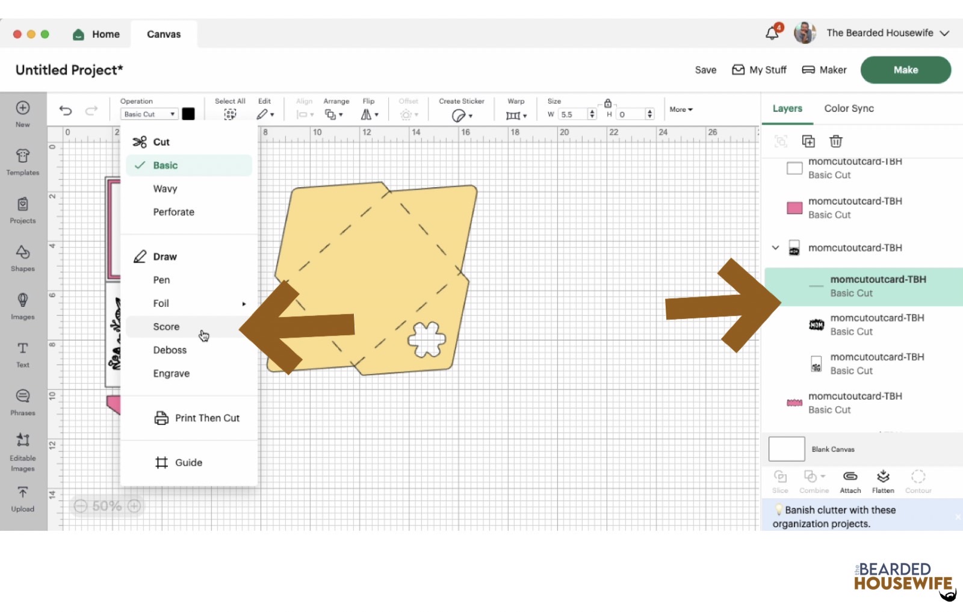The height and width of the screenshot is (612, 963).
Task: Click the undo arrow
Action: point(66,111)
